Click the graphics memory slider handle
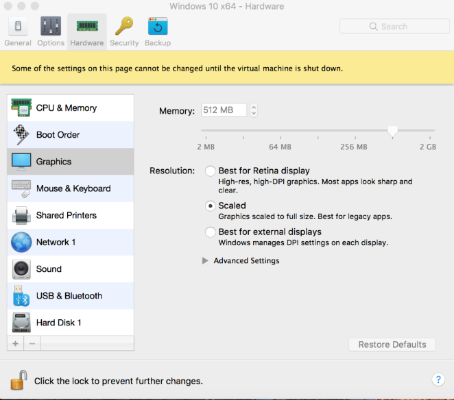454x400 pixels. coord(392,130)
